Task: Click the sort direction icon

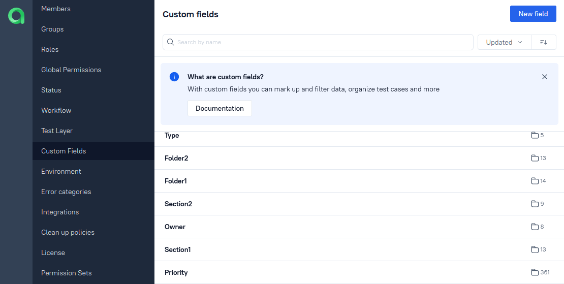Action: pyautogui.click(x=544, y=42)
